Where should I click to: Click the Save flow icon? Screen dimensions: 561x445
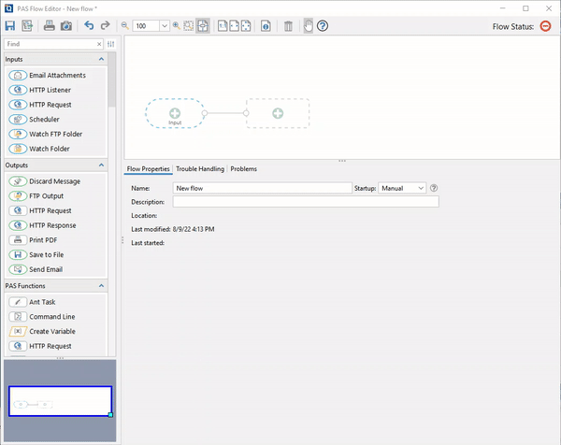point(10,26)
